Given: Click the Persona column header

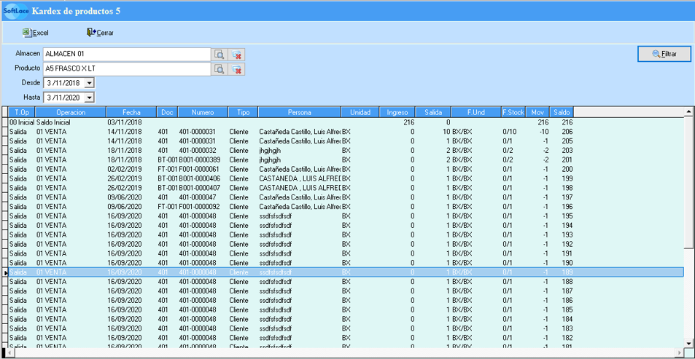Looking at the screenshot, I should 299,113.
